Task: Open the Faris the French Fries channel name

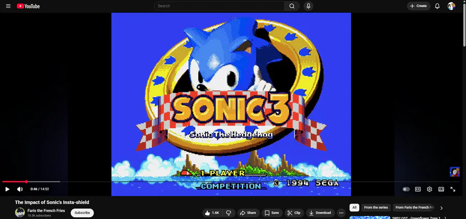Action: 46,211
